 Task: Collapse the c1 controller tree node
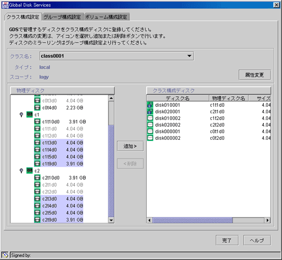coord(21,115)
